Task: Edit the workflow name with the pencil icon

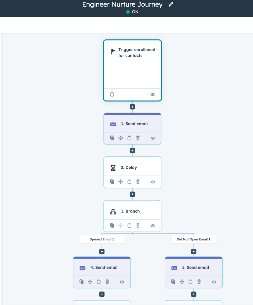Action: tap(171, 4)
